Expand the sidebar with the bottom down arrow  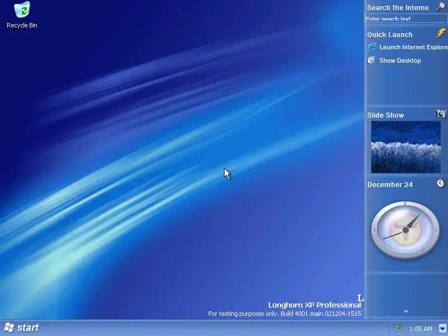point(405,312)
